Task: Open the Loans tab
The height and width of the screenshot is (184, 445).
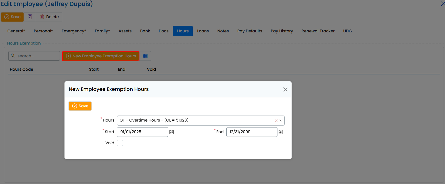Action: pyautogui.click(x=203, y=31)
